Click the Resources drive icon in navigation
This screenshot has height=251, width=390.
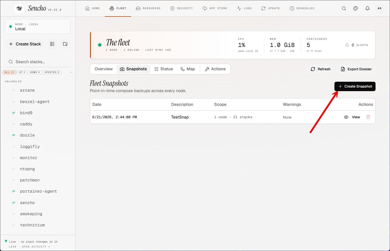click(138, 8)
